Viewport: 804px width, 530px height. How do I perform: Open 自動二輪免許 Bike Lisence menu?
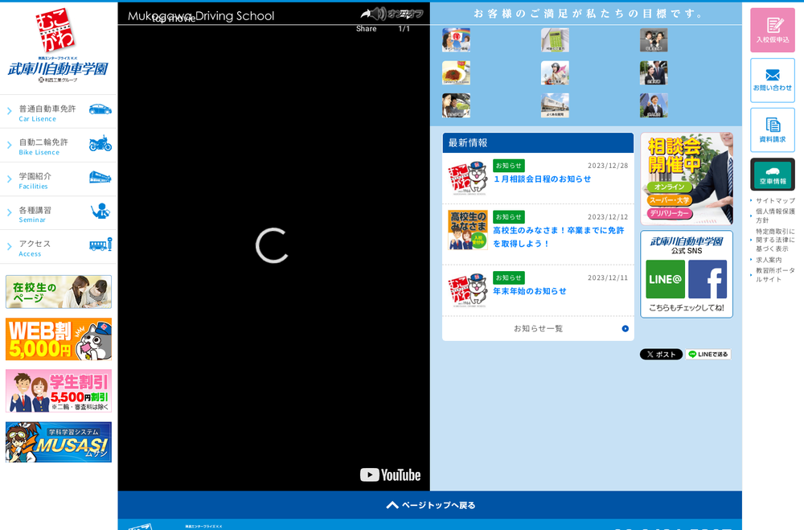click(x=59, y=146)
